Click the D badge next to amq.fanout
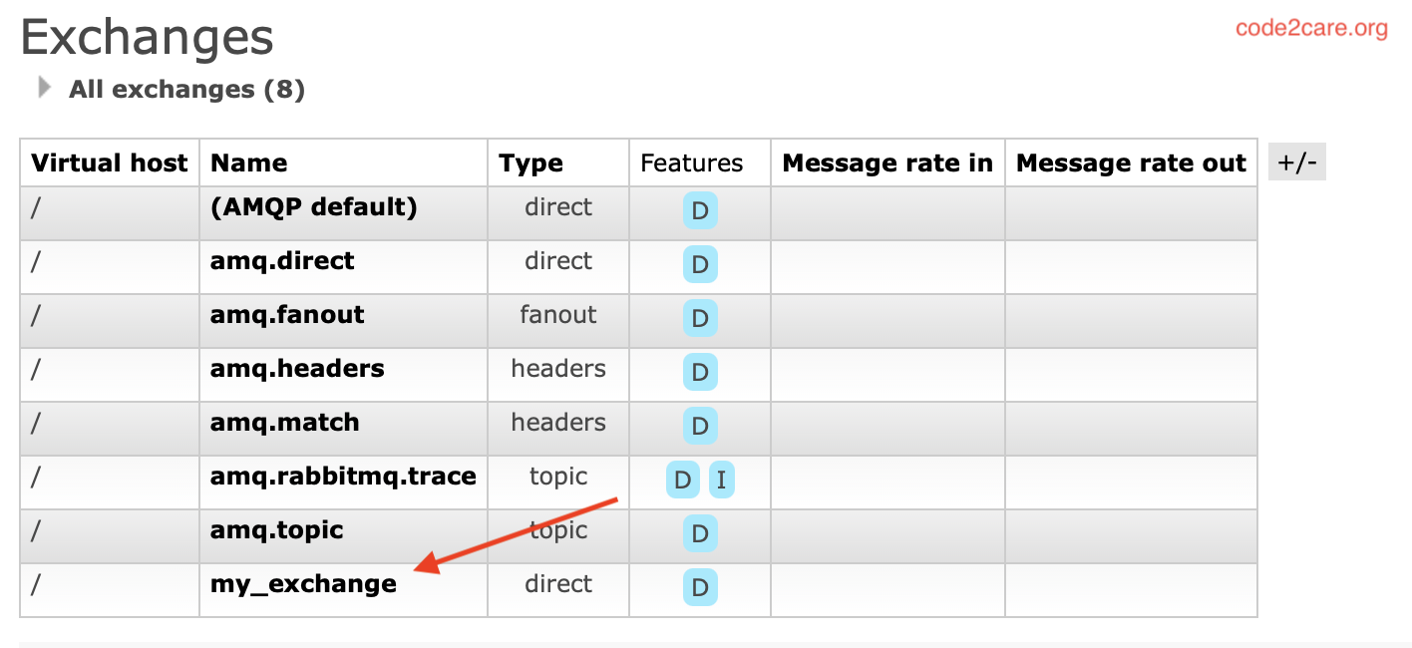The width and height of the screenshot is (1412, 648). 699,318
